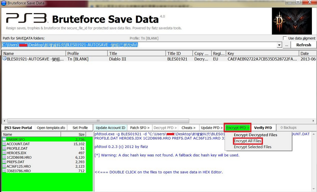
Task: Choose Encrypt Selected Files
Action: point(252,147)
